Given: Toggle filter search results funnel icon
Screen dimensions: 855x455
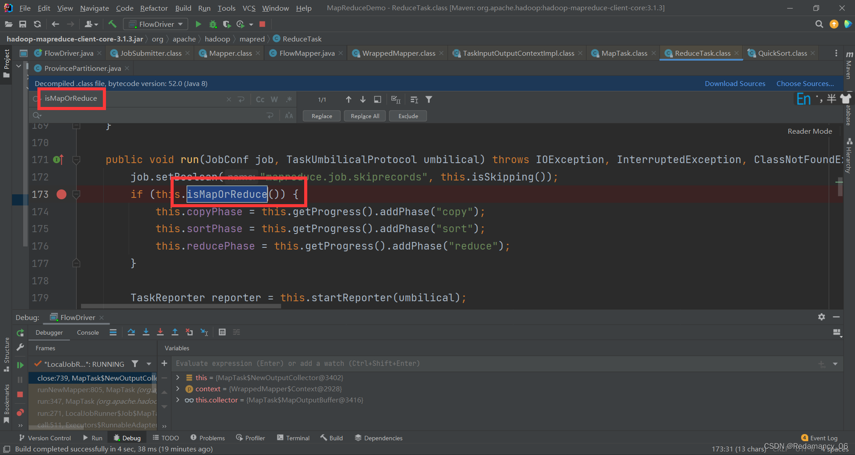Looking at the screenshot, I should [x=429, y=99].
